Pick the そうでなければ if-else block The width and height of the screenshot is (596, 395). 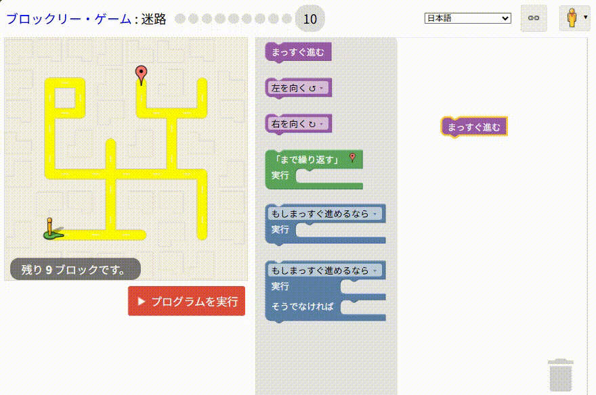pyautogui.click(x=325, y=291)
